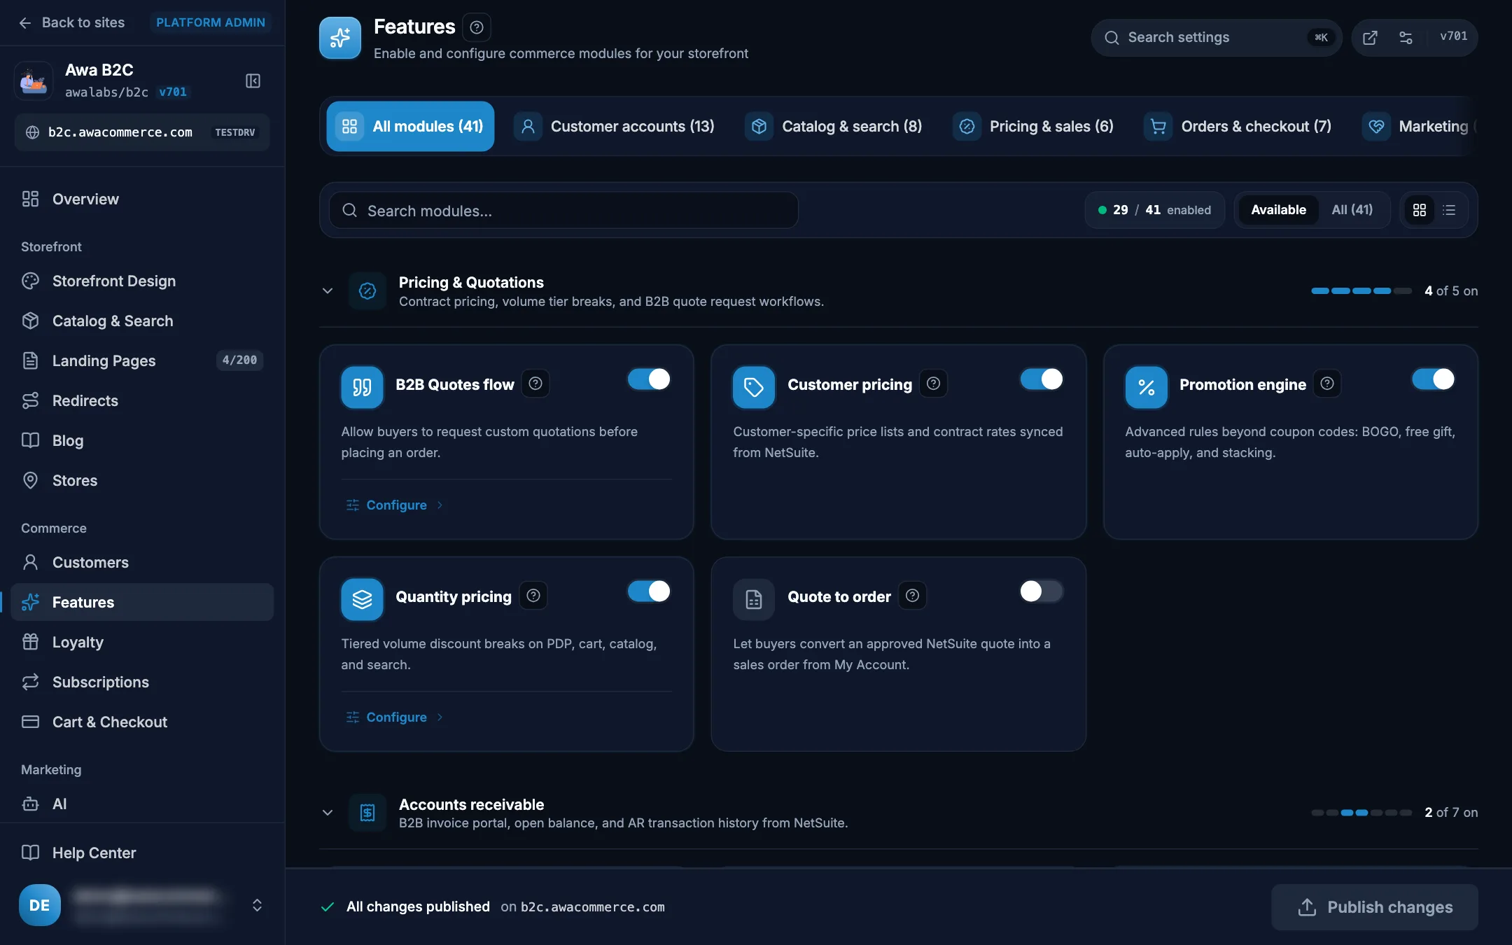The width and height of the screenshot is (1512, 945).
Task: Click the v701 version button in header
Action: pyautogui.click(x=1453, y=36)
